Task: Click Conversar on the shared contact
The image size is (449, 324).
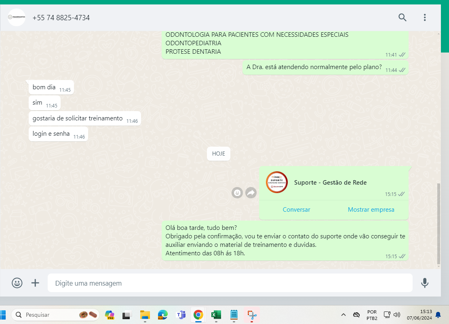Action: [x=296, y=210]
